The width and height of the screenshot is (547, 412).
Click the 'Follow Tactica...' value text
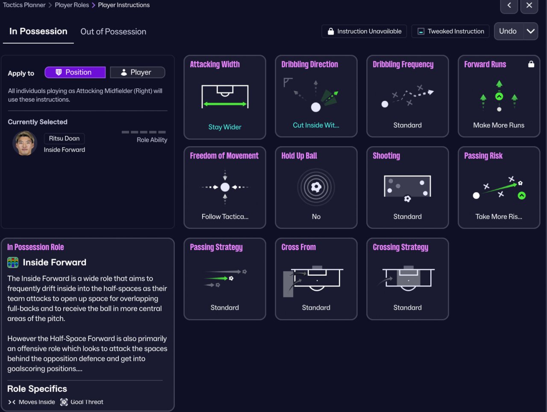(225, 217)
